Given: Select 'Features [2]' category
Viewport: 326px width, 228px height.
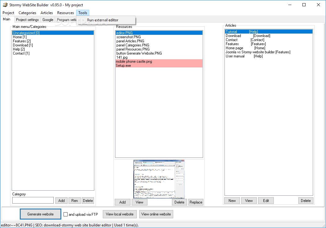Looking at the screenshot, I should tap(53, 41).
